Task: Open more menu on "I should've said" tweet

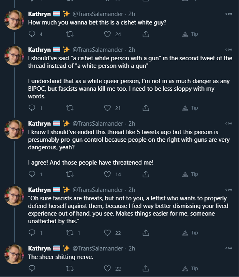Action: (x=229, y=50)
